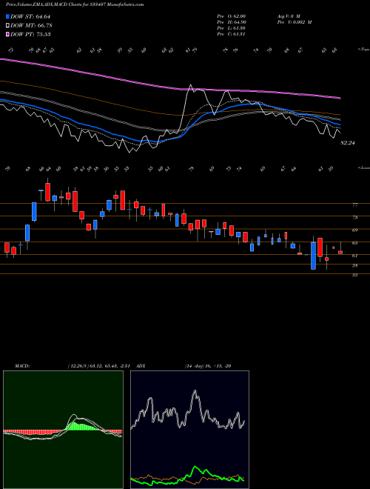
Task: Click the ADX '(14 day) 16, +15, -20' text
Action: point(208,366)
